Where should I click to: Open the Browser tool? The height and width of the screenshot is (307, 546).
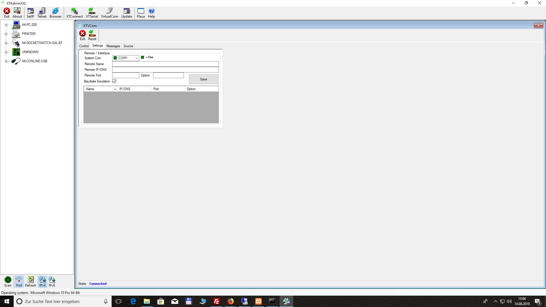(x=56, y=13)
